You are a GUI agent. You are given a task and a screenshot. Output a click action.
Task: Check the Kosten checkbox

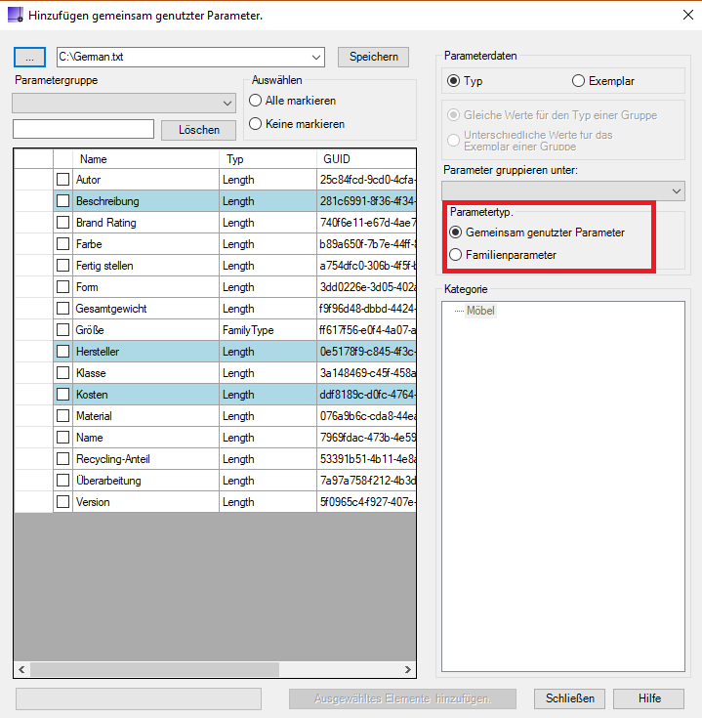point(63,395)
